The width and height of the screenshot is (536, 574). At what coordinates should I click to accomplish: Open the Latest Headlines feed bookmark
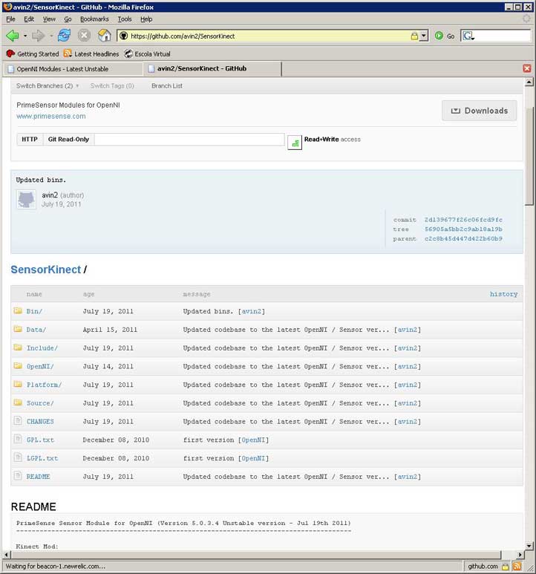[91, 53]
